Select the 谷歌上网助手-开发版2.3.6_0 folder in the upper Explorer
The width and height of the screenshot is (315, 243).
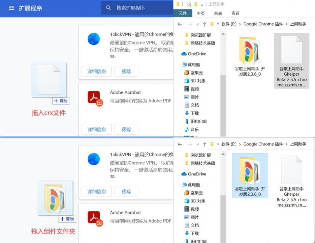(250, 56)
